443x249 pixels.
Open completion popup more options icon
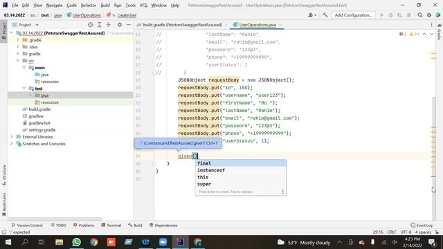tap(282, 192)
